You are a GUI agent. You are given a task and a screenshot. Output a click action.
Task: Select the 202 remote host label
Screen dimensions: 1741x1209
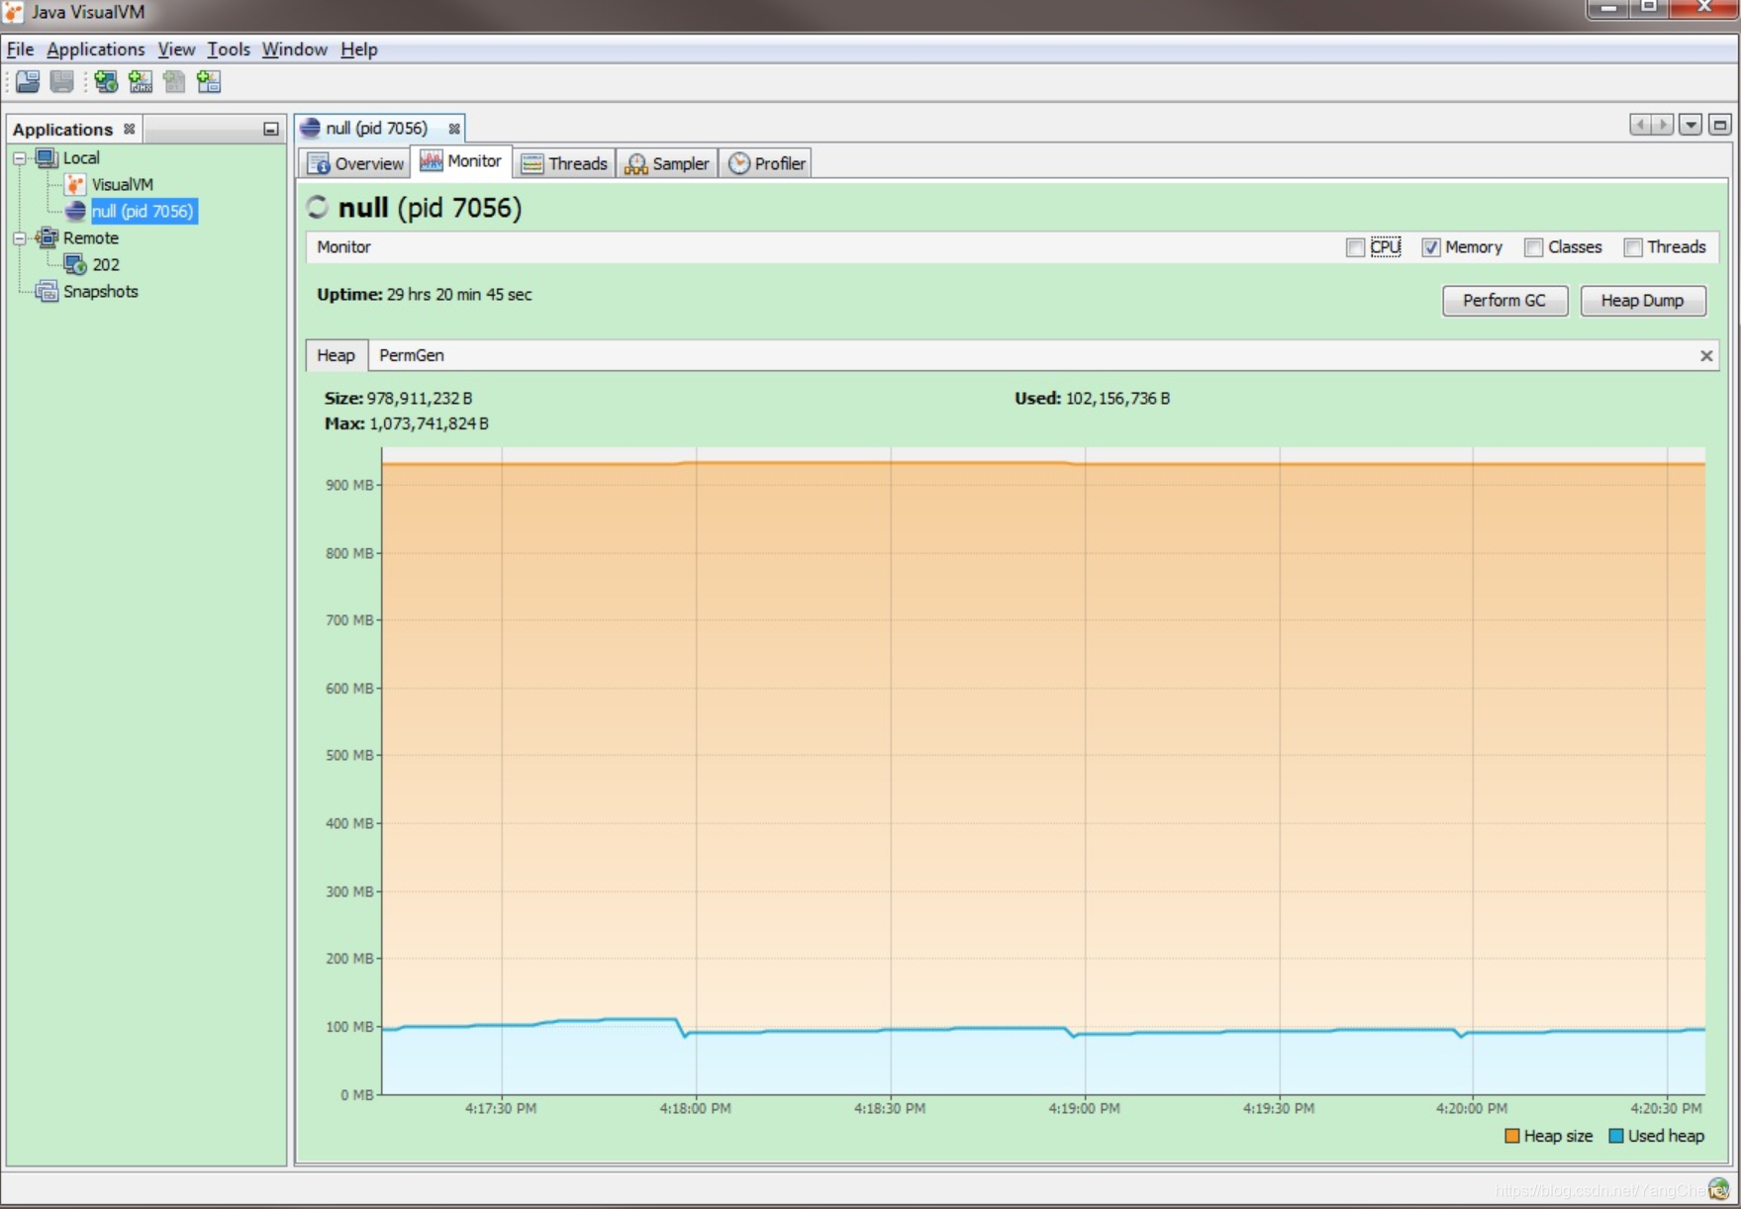coord(106,265)
